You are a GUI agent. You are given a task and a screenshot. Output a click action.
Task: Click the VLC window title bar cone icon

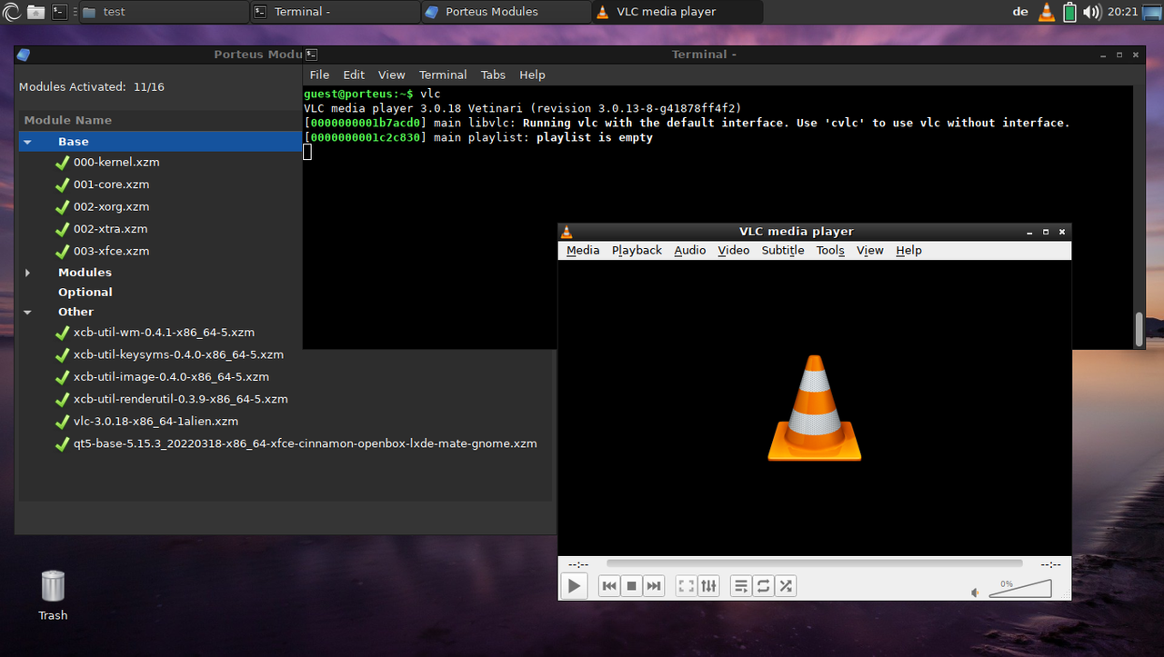click(x=567, y=232)
